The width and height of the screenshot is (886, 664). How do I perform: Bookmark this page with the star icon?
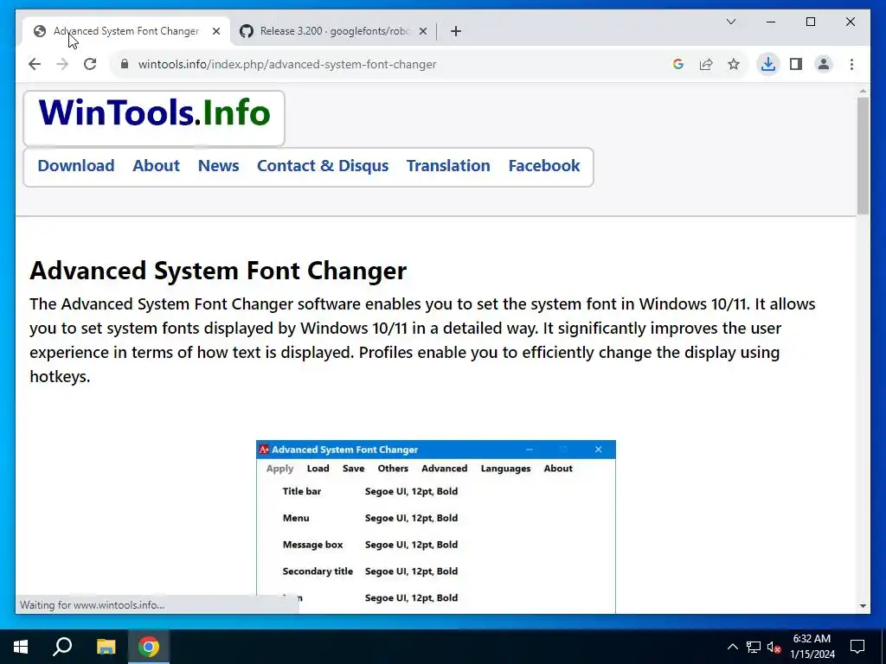pyautogui.click(x=734, y=64)
